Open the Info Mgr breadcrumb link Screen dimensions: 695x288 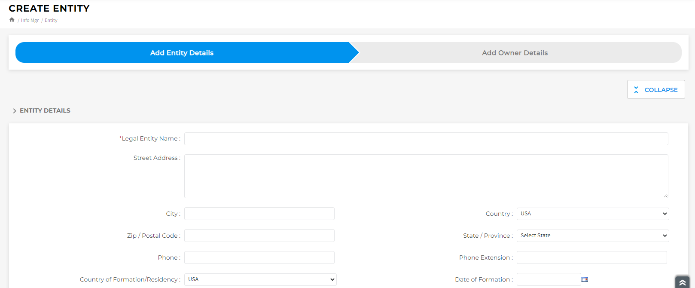(30, 20)
